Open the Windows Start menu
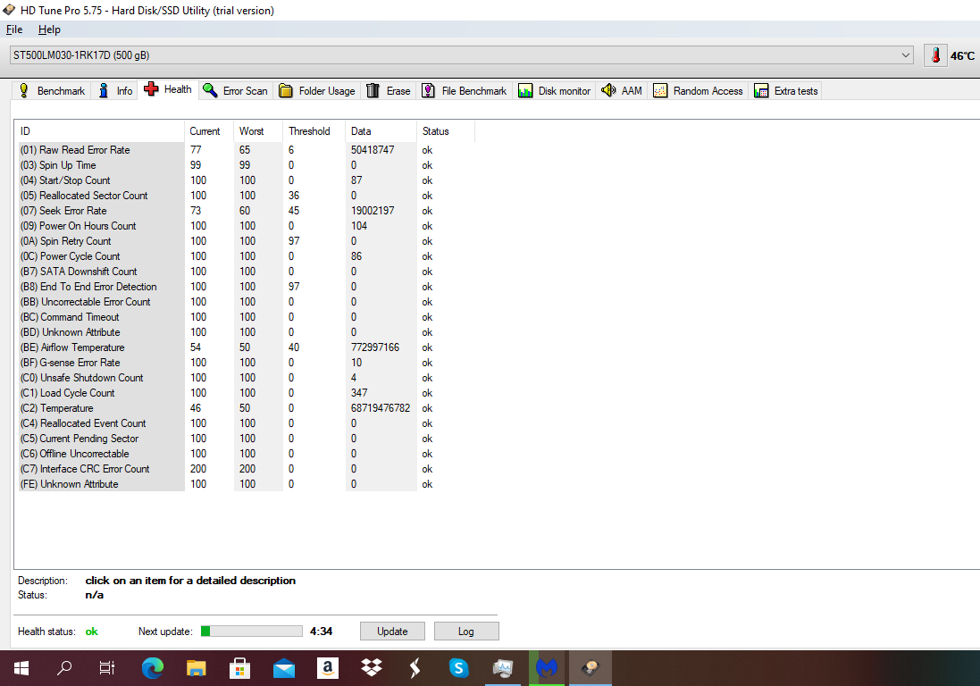The height and width of the screenshot is (686, 980). [x=21, y=668]
